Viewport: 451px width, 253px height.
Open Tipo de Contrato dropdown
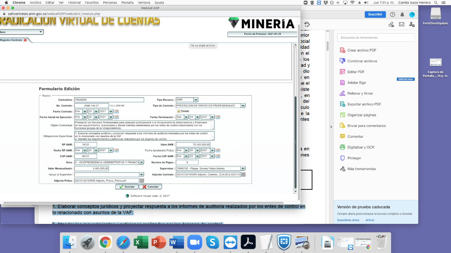(210, 105)
